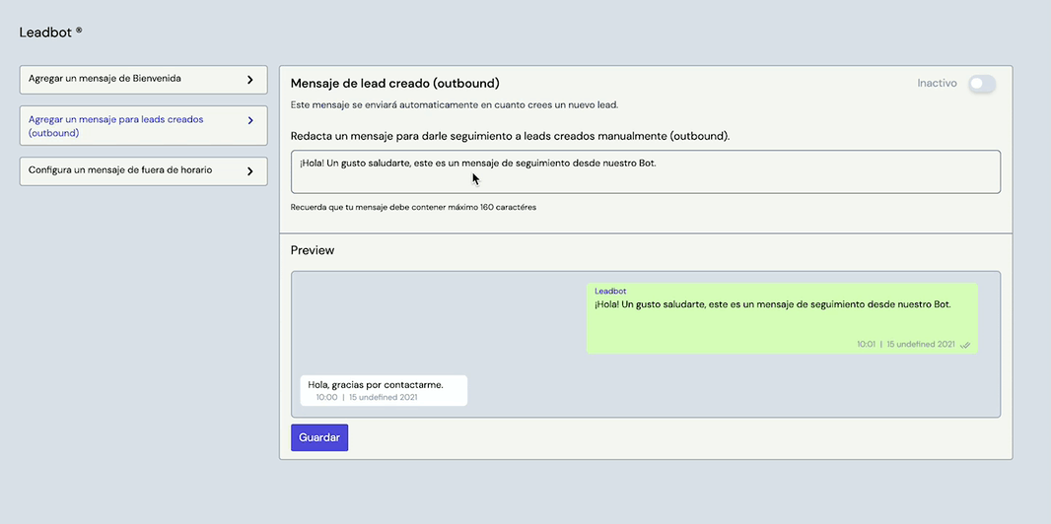This screenshot has width=1051, height=524.
Task: Click the 'Inactivo' status label
Action: tap(937, 84)
